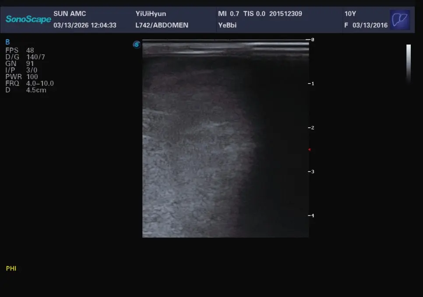Image resolution: width=423 pixels, height=297 pixels.
Task: Click the SonoScape logo
Action: pos(28,19)
